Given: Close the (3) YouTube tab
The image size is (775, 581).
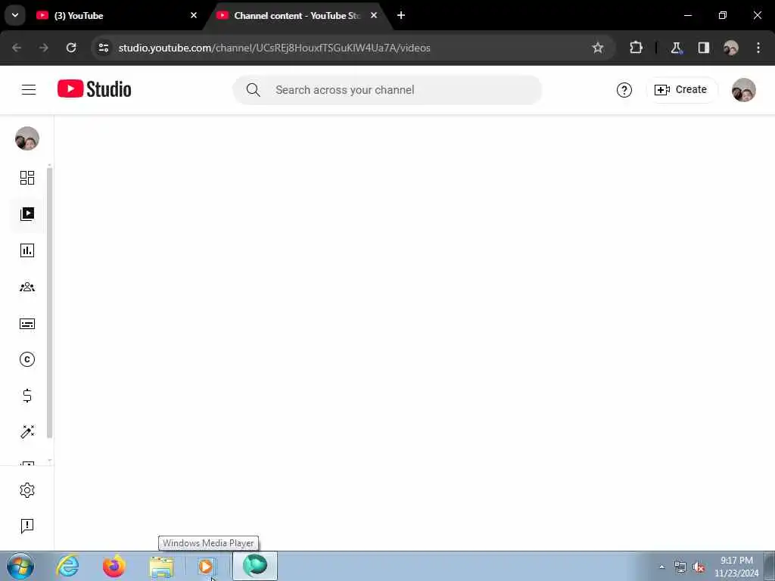Looking at the screenshot, I should pyautogui.click(x=194, y=15).
